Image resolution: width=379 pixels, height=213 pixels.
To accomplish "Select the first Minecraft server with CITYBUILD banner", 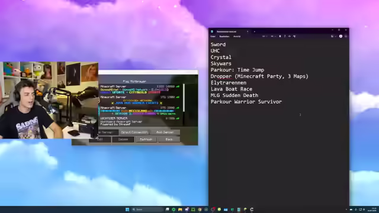I will tap(140, 89).
